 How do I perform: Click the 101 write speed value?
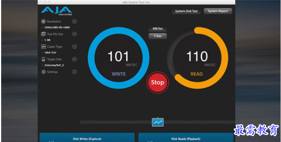[x=118, y=56]
